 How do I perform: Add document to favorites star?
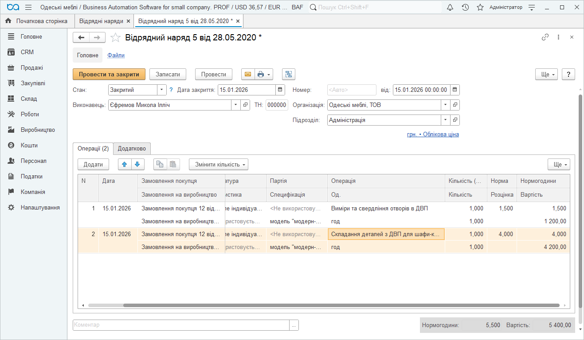(x=115, y=38)
